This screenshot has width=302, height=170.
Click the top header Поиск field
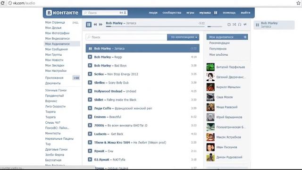pyautogui.click(x=105, y=13)
